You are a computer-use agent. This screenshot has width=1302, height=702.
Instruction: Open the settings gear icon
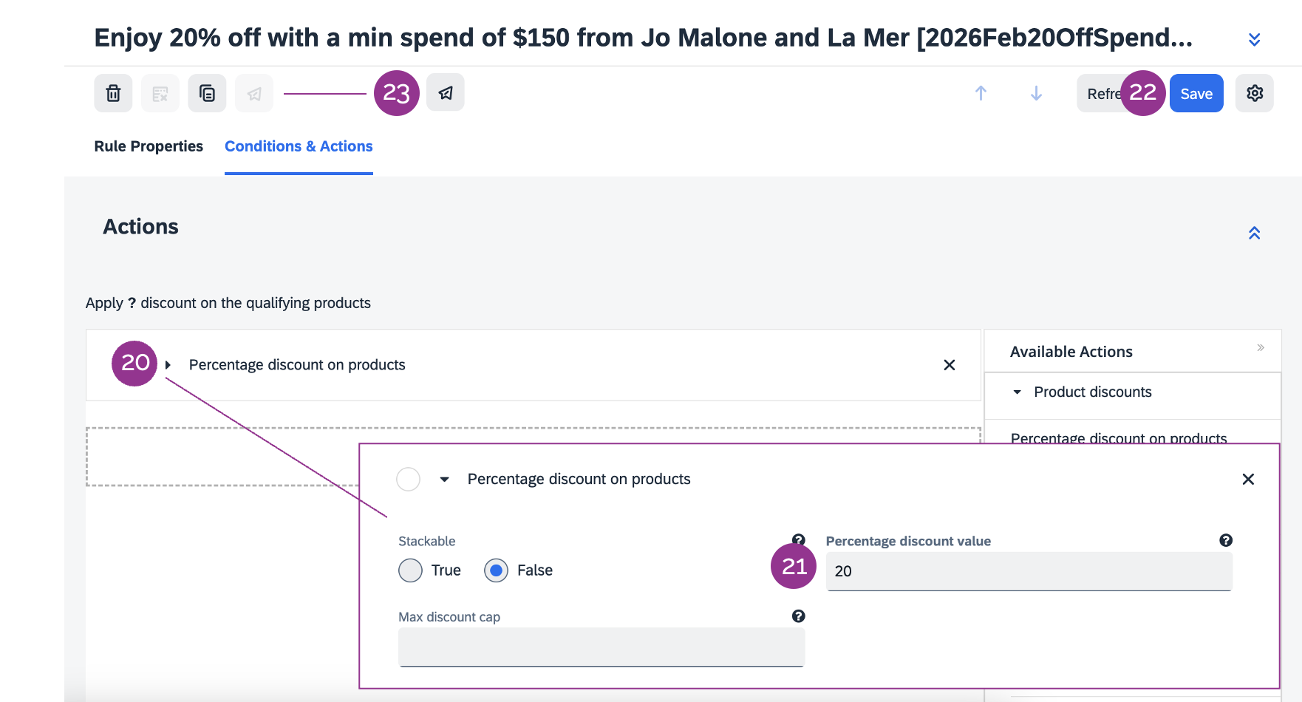click(1254, 93)
